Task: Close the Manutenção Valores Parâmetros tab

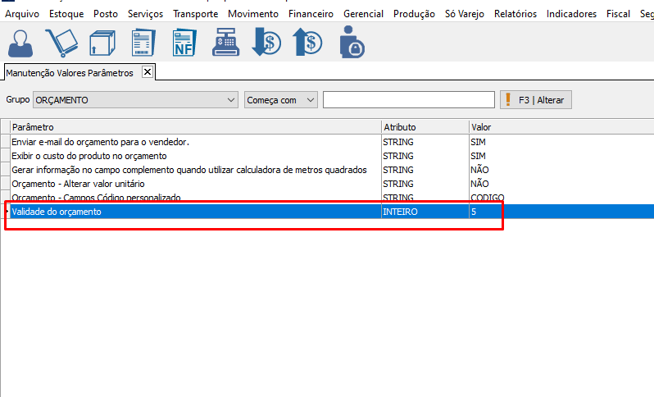Action: pyautogui.click(x=148, y=72)
